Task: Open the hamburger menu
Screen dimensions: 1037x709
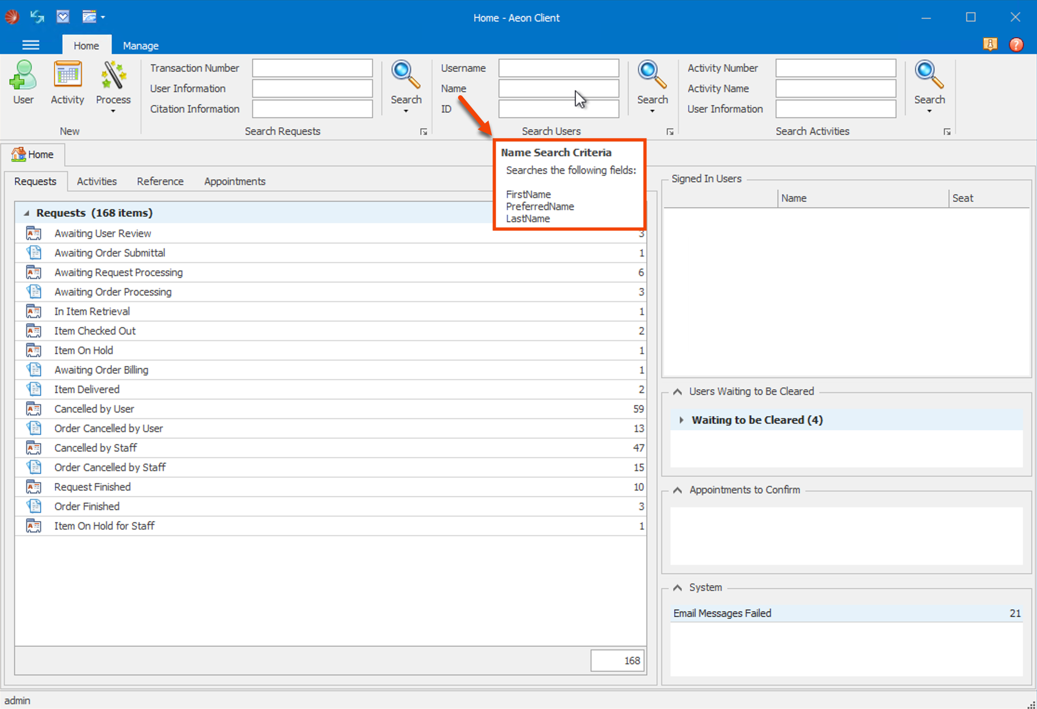Action: point(31,45)
